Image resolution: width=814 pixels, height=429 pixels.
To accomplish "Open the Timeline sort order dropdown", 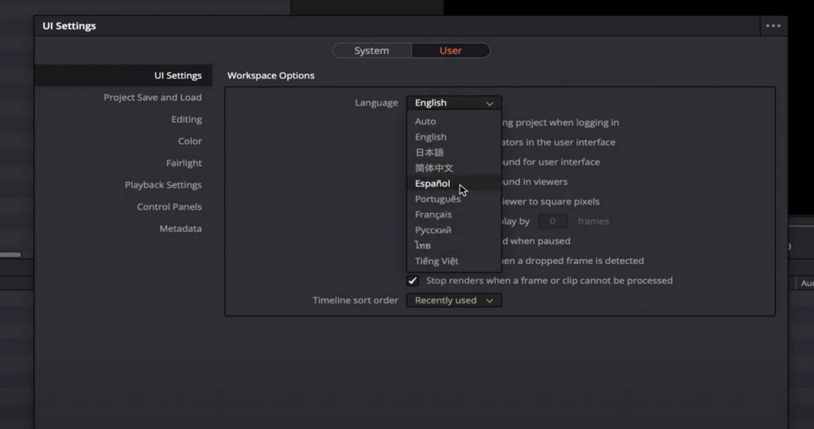I will 454,300.
